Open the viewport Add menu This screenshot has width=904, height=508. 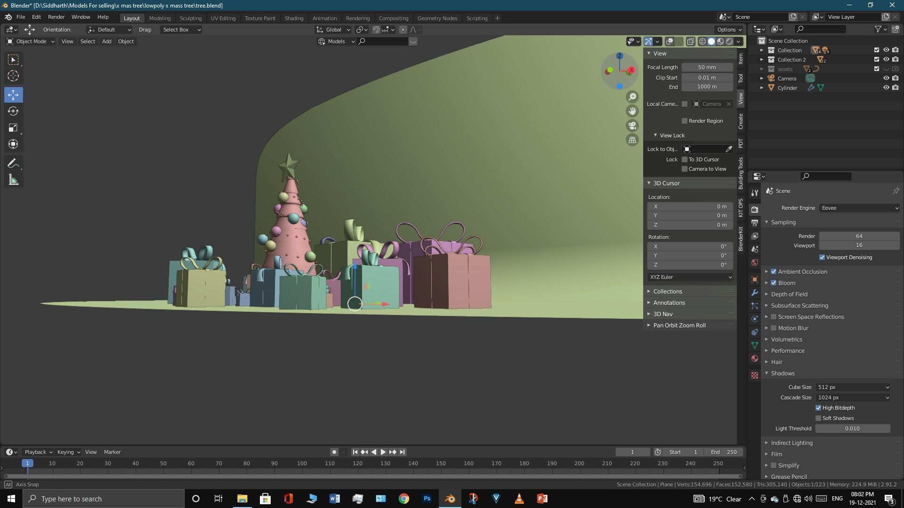click(x=107, y=41)
